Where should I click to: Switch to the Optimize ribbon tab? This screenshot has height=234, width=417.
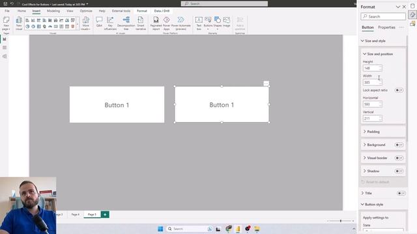coord(86,11)
